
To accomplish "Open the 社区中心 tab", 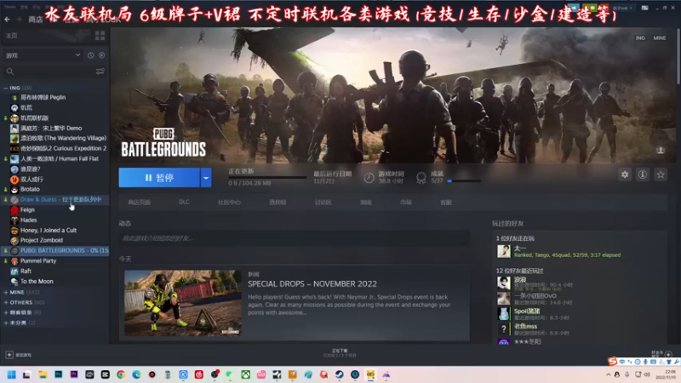I will pos(229,203).
